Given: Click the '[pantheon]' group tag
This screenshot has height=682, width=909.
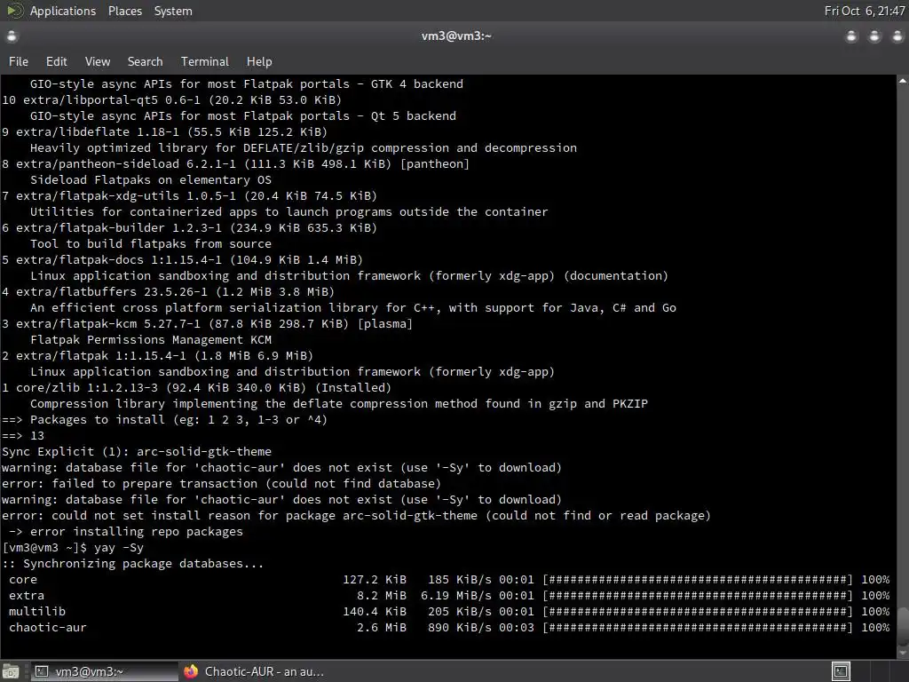Looking at the screenshot, I should [435, 163].
